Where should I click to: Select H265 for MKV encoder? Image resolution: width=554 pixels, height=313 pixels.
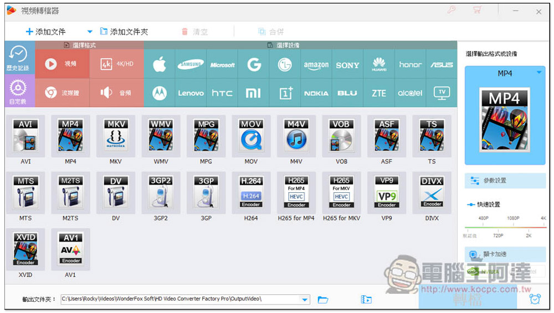341,193
